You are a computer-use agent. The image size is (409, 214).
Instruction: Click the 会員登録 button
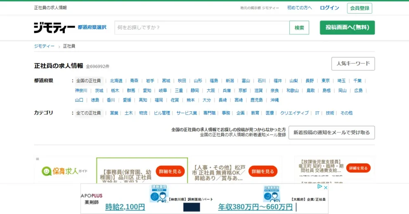pyautogui.click(x=359, y=8)
